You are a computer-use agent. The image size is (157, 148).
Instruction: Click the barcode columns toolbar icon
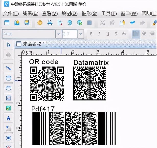tap(89, 23)
